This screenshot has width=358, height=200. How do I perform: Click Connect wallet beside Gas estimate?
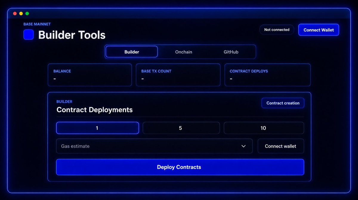click(281, 146)
